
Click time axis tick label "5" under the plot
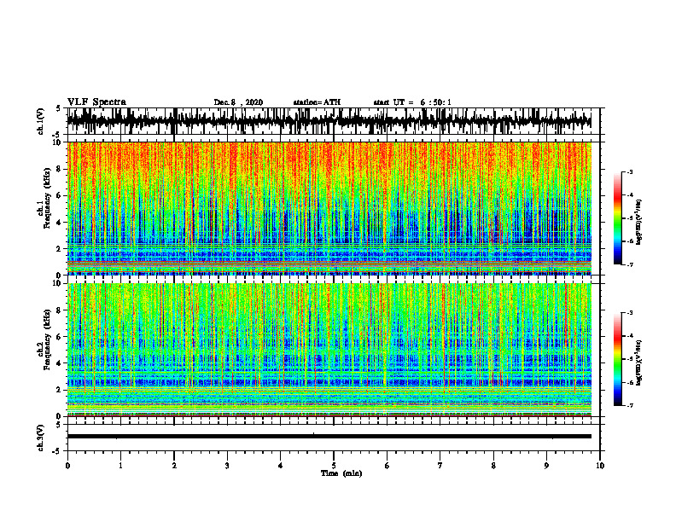334,466
